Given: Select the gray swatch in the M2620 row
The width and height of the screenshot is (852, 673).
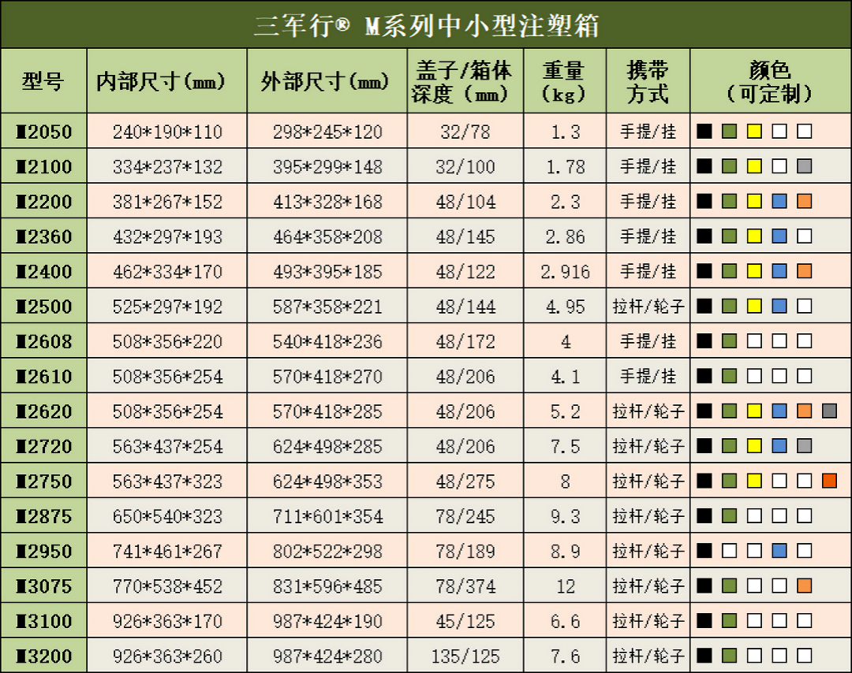Looking at the screenshot, I should [829, 411].
